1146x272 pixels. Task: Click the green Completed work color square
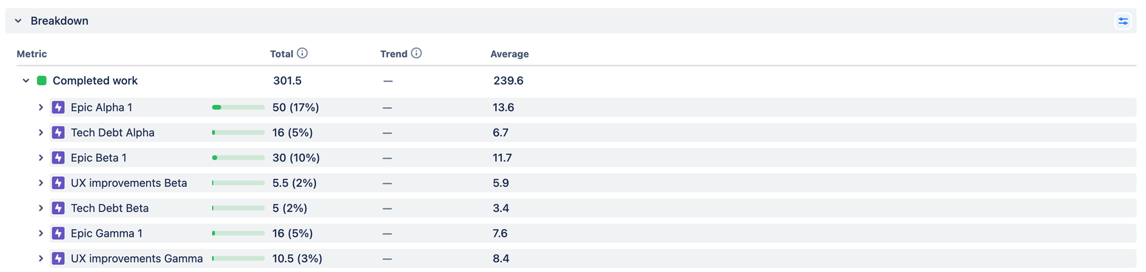coord(41,81)
